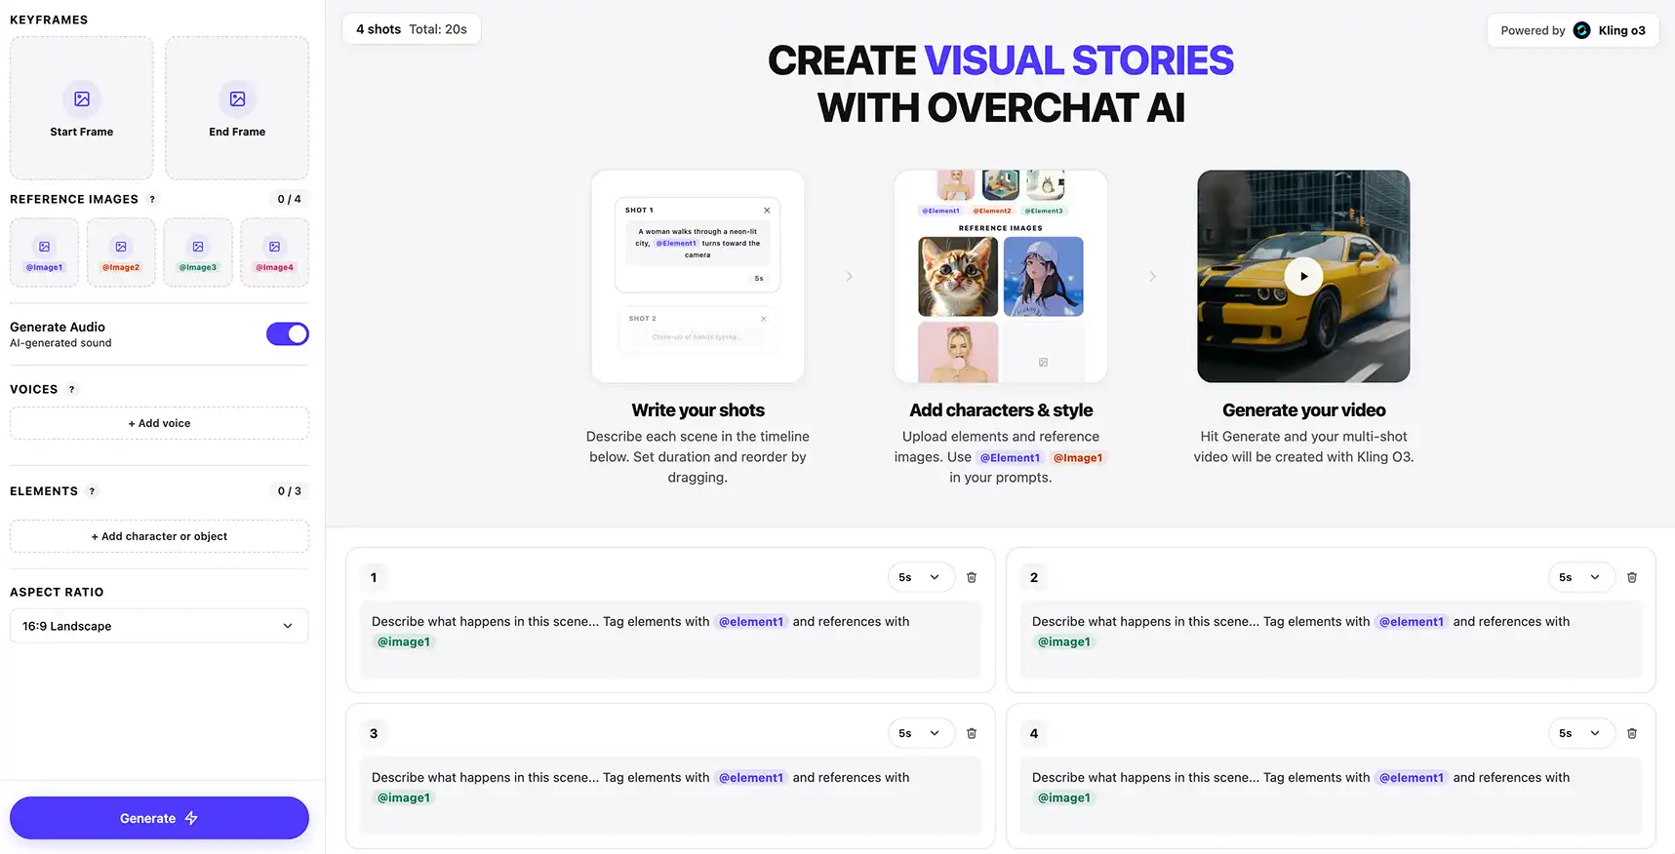
Task: Toggle Generate Audio switch off
Action: coord(288,334)
